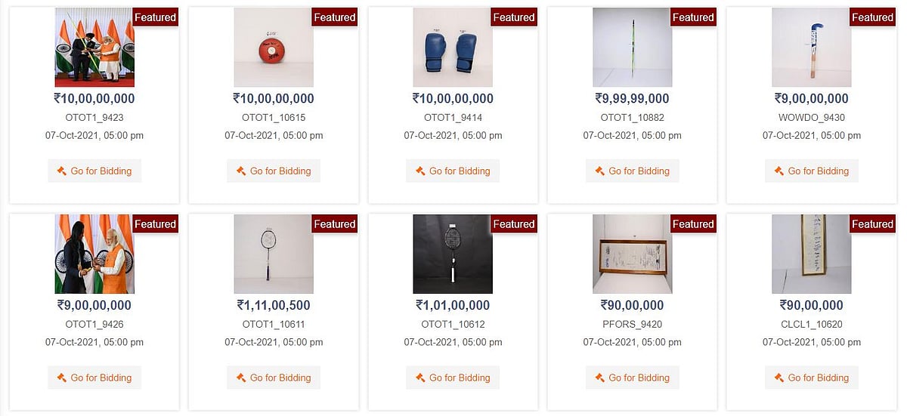Select the ₹1,11,00,500 price label

click(x=274, y=306)
